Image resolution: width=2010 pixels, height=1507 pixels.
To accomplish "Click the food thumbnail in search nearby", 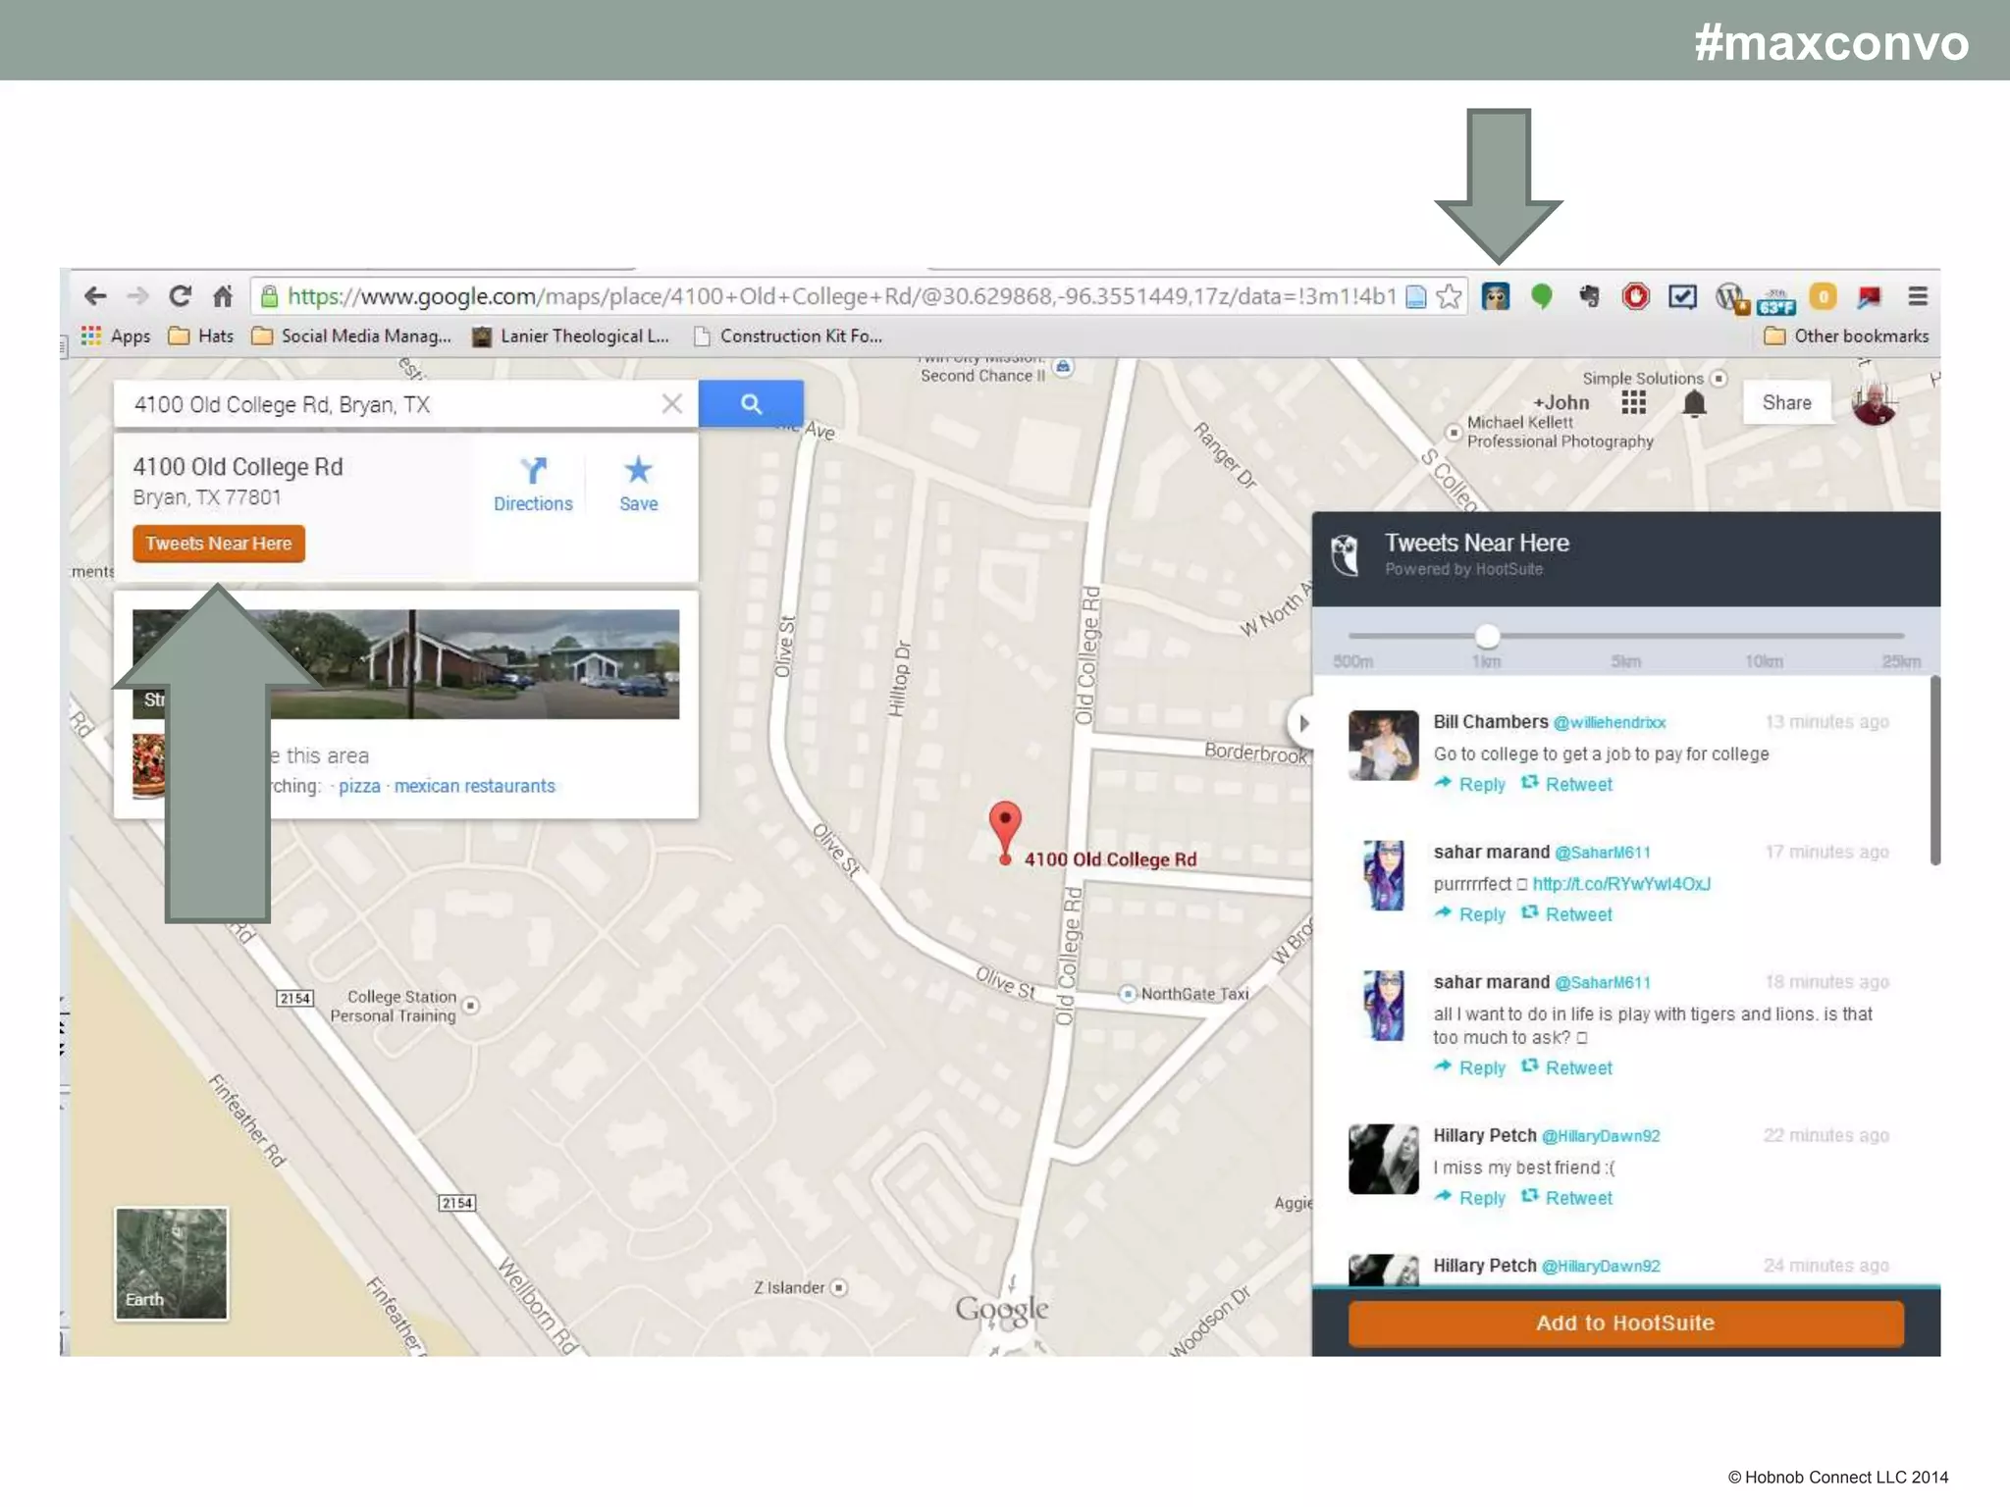I will pos(148,766).
